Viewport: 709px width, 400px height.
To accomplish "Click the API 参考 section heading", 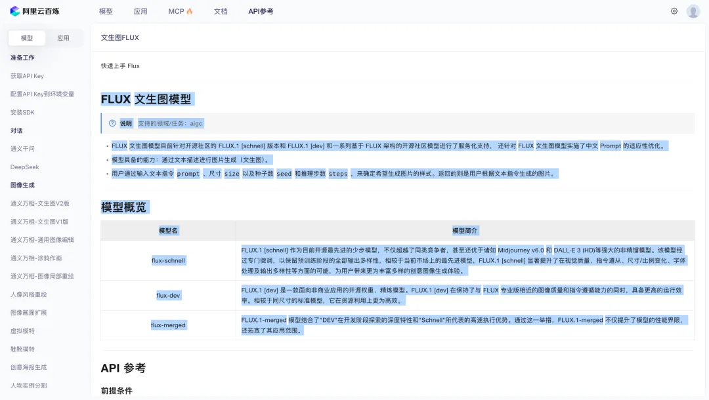I will [123, 368].
